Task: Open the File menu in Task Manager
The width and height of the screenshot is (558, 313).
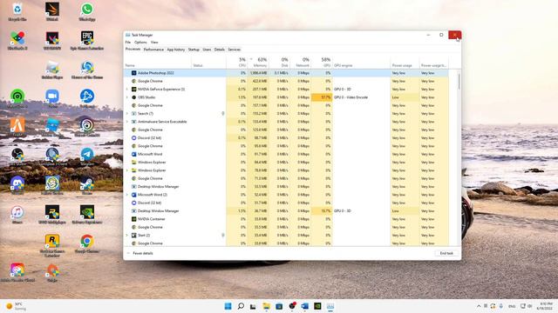Action: coord(128,43)
